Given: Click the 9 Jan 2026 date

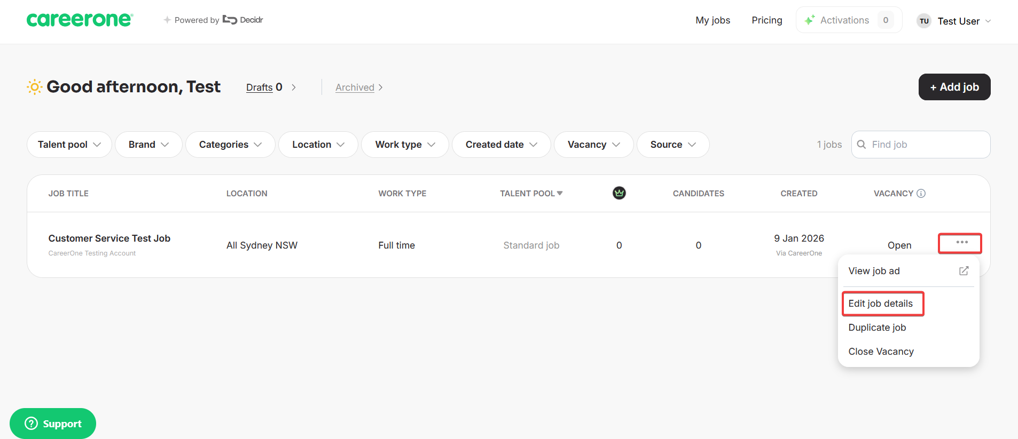Looking at the screenshot, I should (798, 238).
